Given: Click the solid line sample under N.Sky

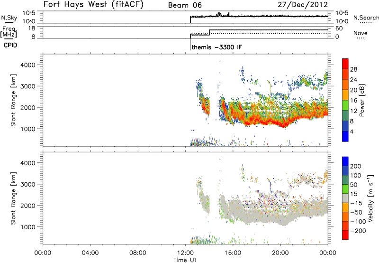Looking at the screenshot, I should 9,23.
